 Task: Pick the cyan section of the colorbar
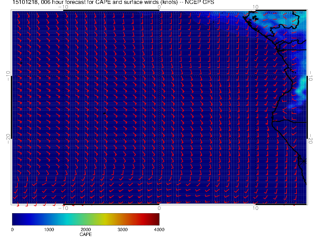pos(67,219)
